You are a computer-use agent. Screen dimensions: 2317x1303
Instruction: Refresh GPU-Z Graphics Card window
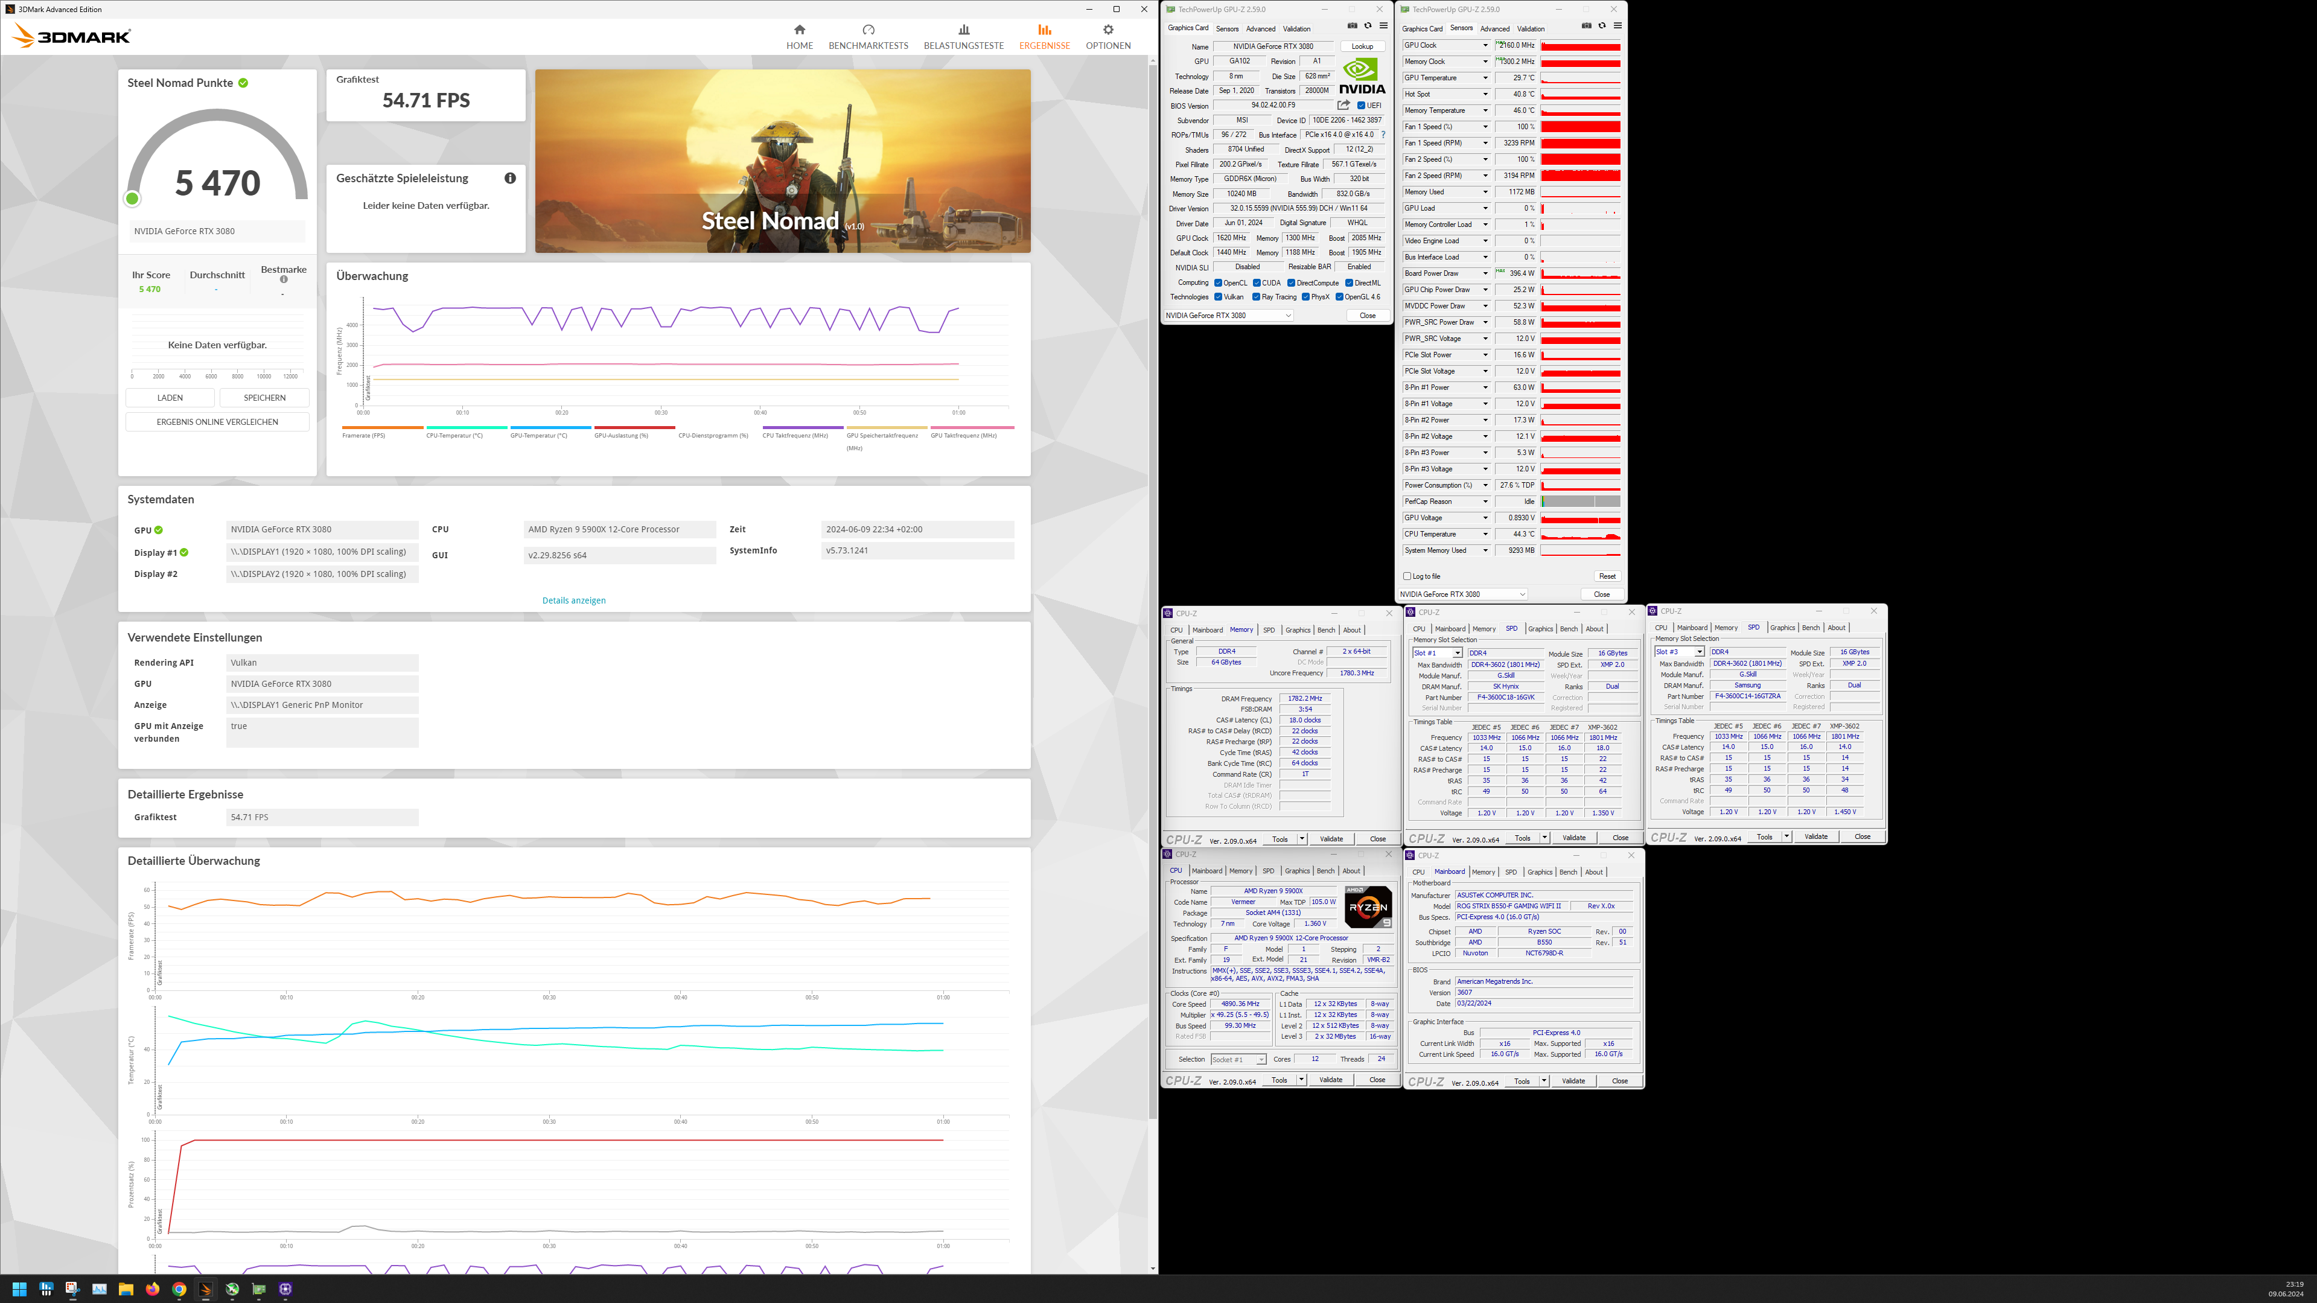coord(1367,26)
